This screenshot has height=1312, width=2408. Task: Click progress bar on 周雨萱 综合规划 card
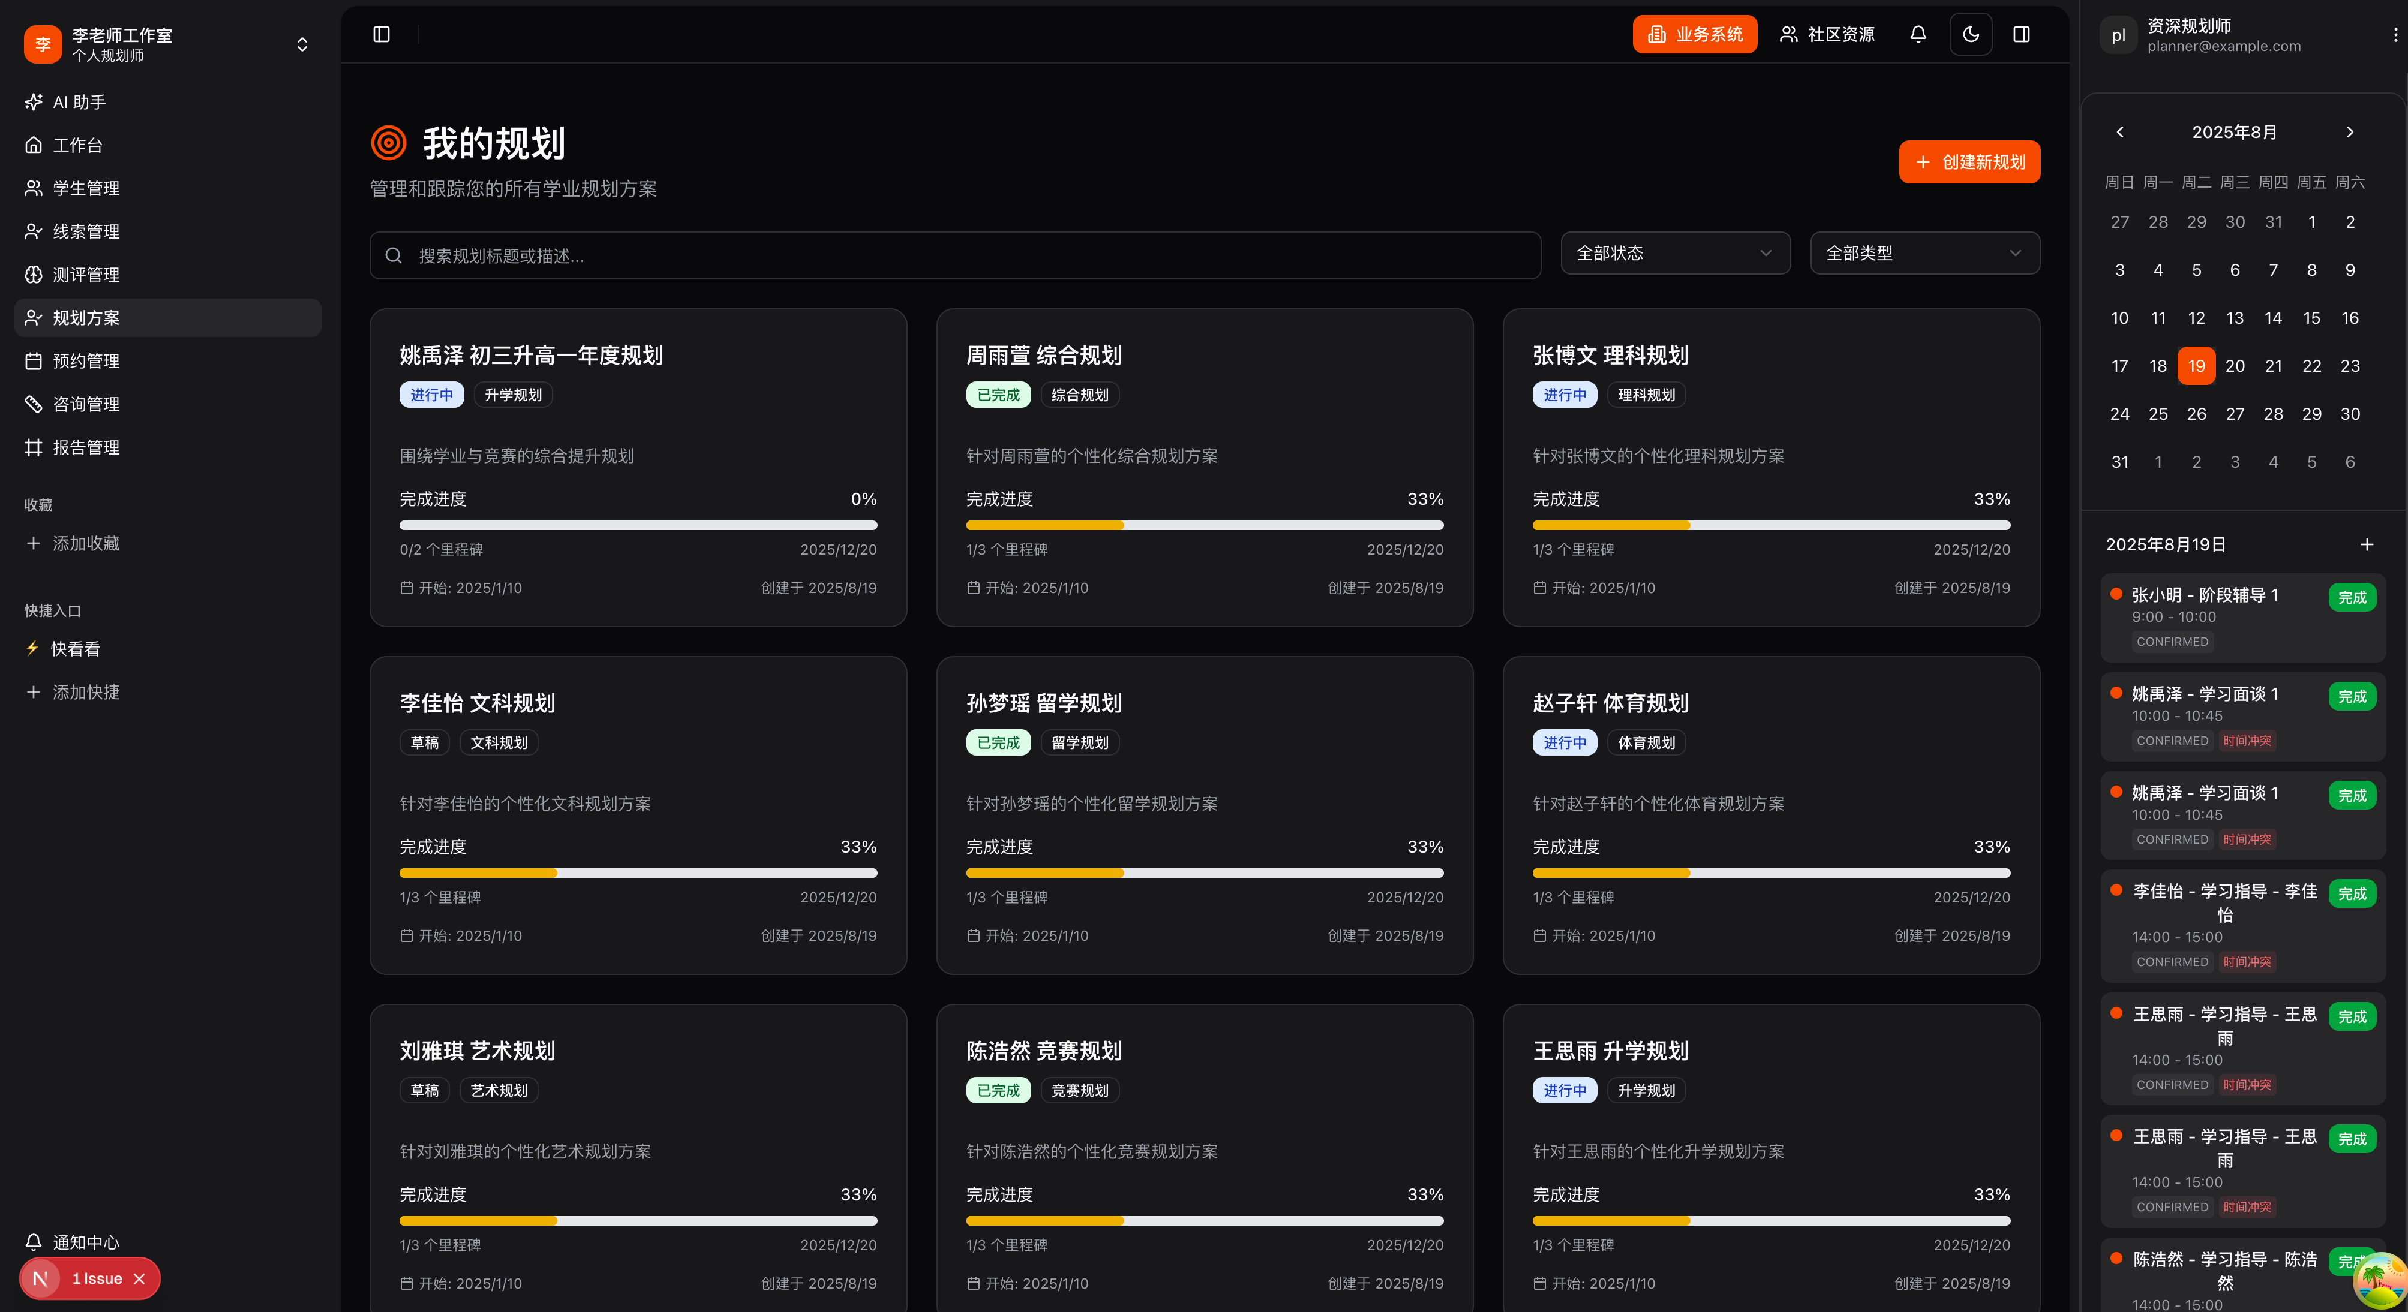[1204, 525]
